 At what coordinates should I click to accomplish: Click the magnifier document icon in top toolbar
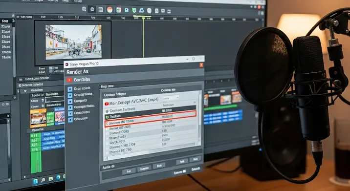click(84, 9)
